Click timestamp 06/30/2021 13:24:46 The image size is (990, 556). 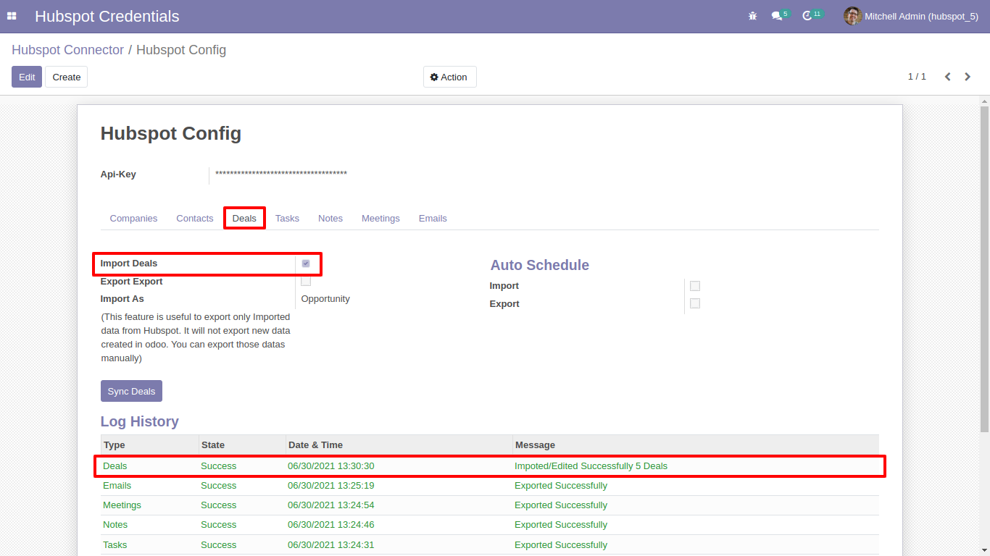[x=331, y=525]
